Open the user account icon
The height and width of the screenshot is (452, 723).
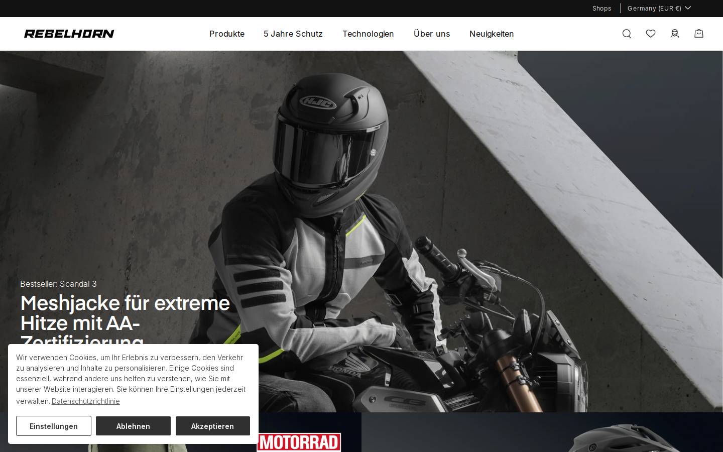[675, 34]
